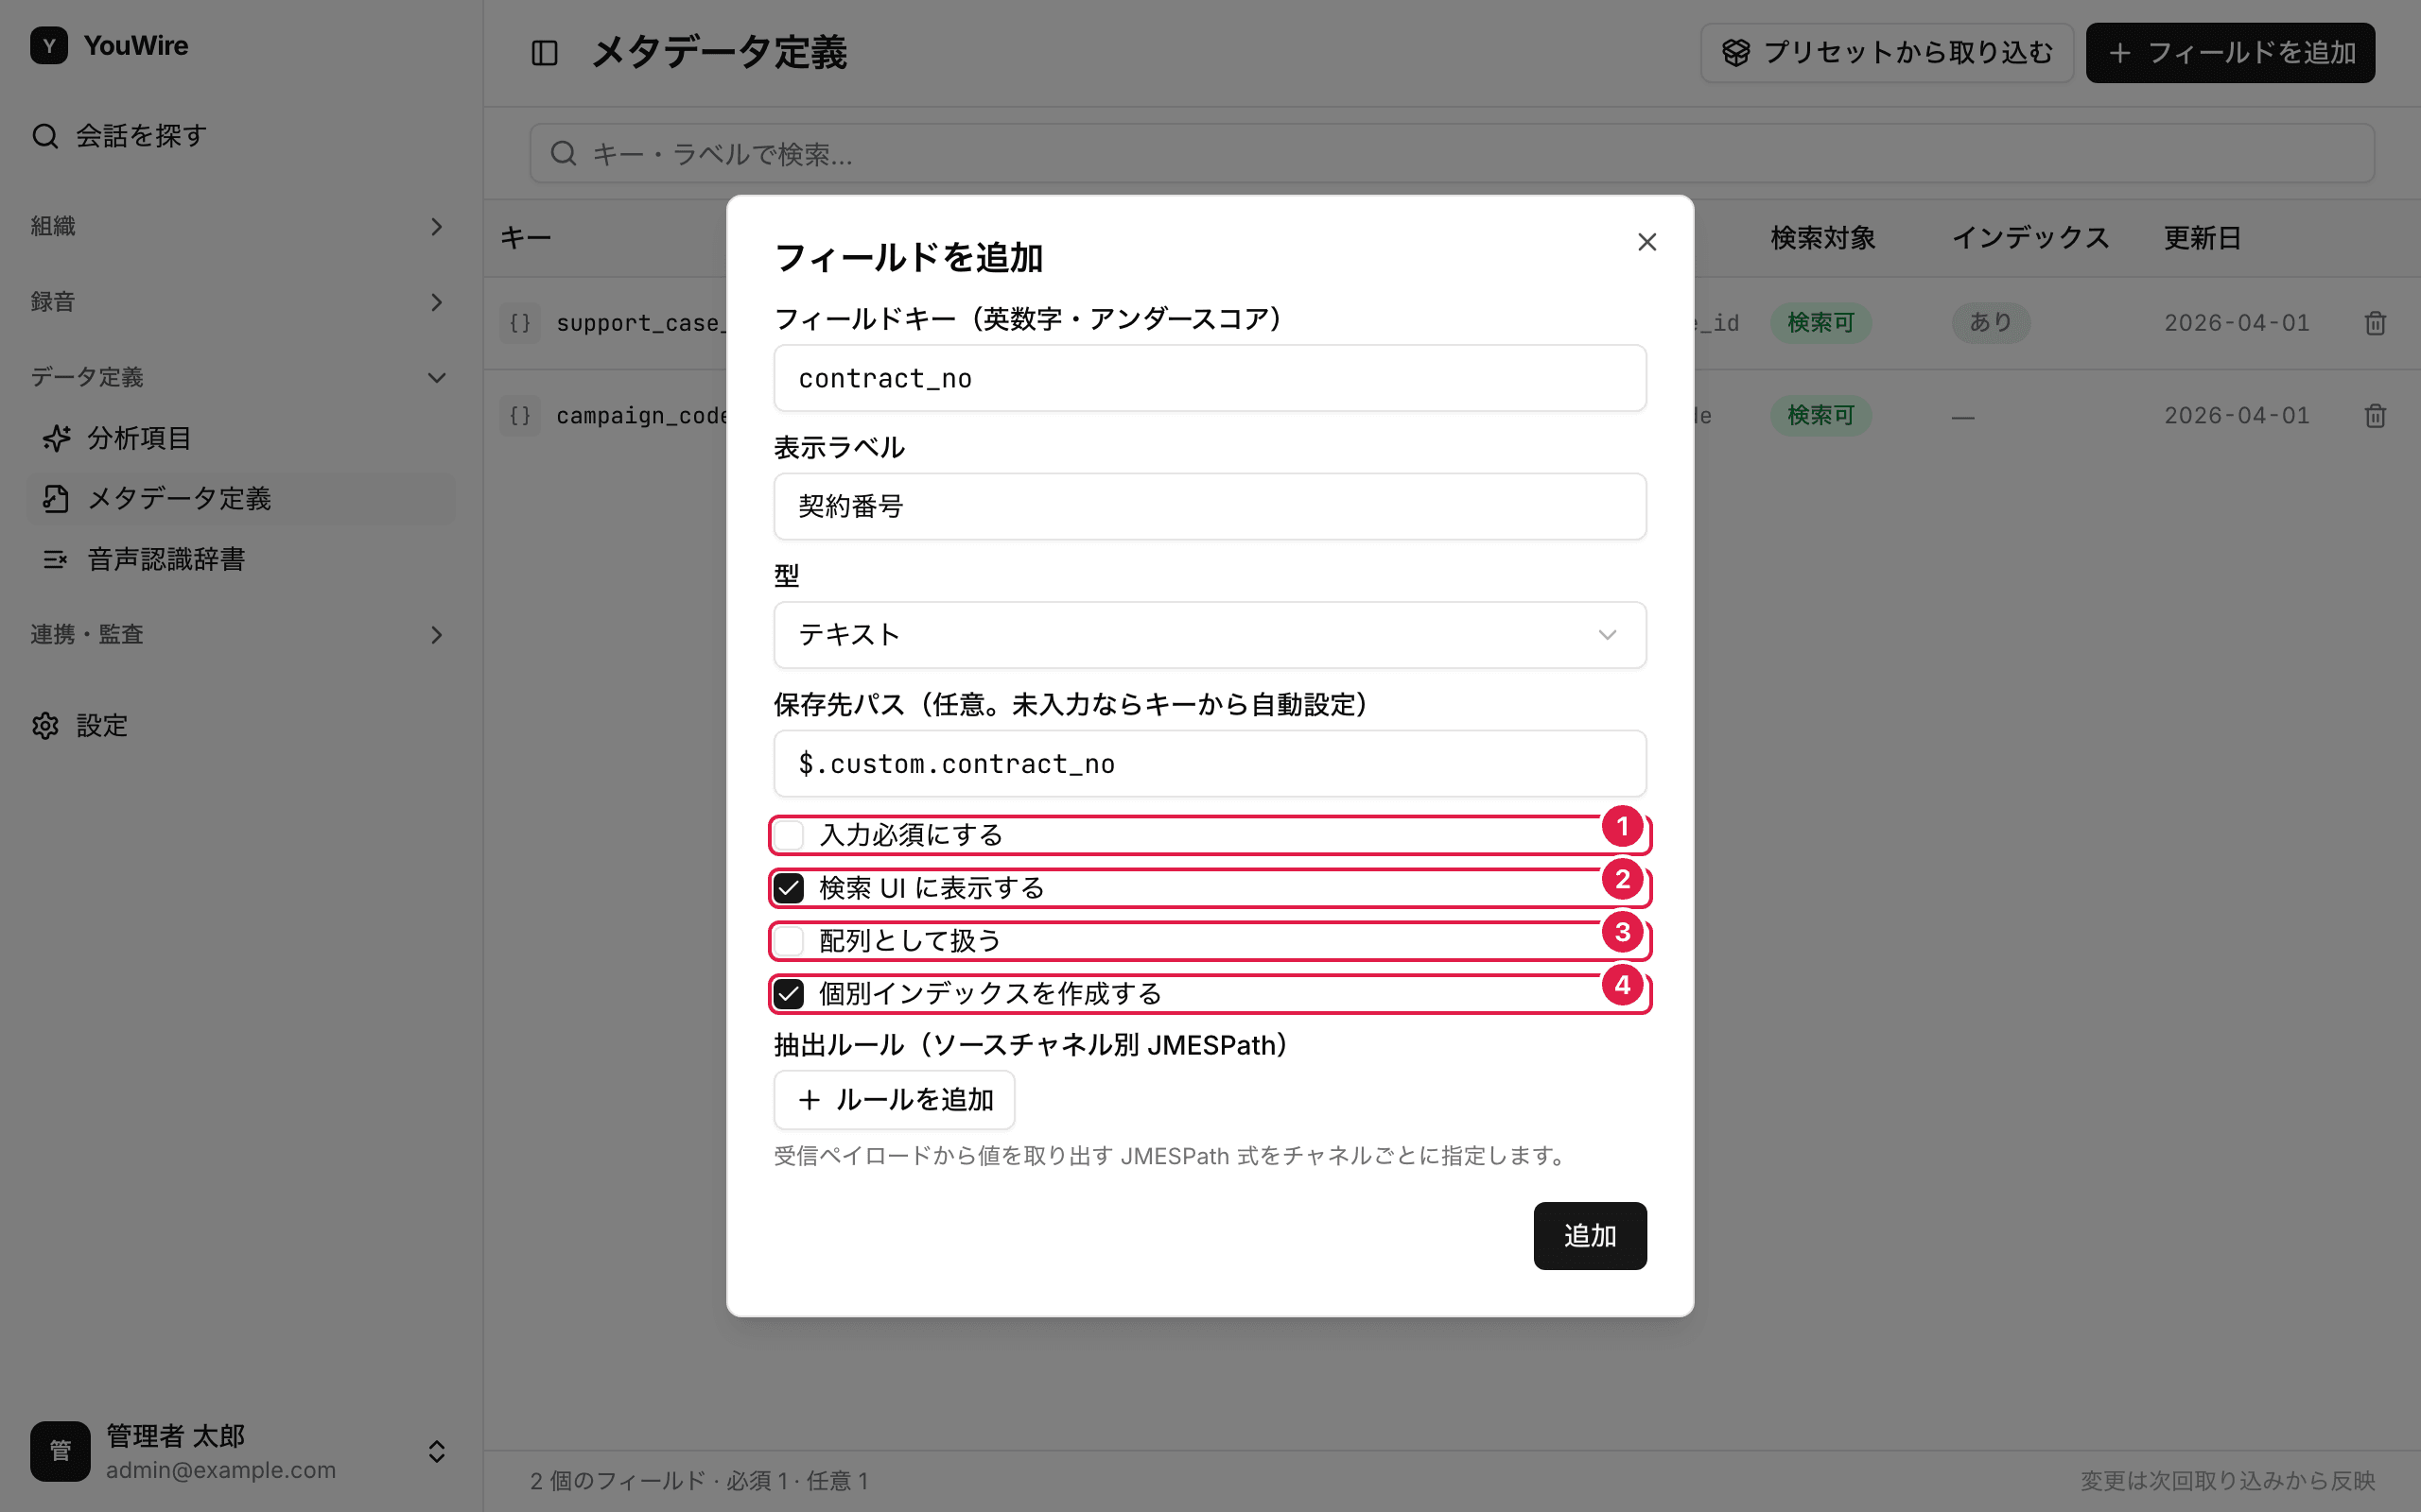
Task: Click the YouWire logo icon
Action: [49, 46]
